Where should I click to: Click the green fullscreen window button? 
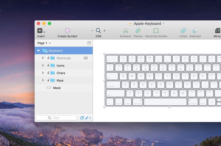(x=49, y=23)
